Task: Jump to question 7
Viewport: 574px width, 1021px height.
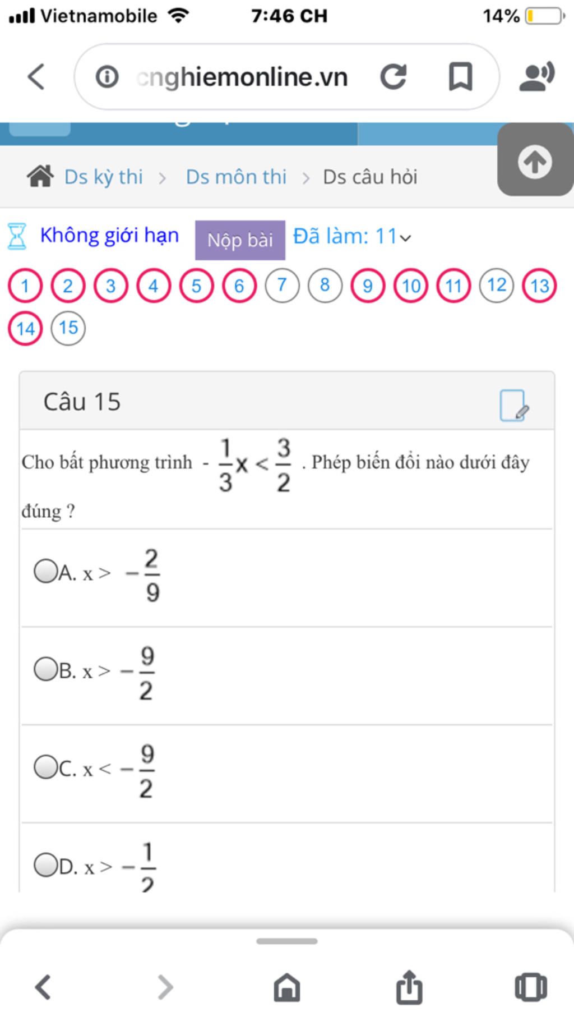Action: (282, 286)
